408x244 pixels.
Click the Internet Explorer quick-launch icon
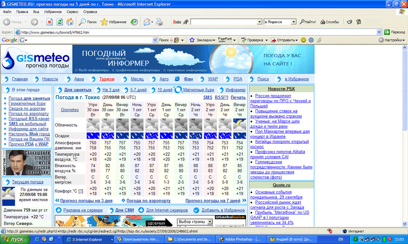coord(37,239)
